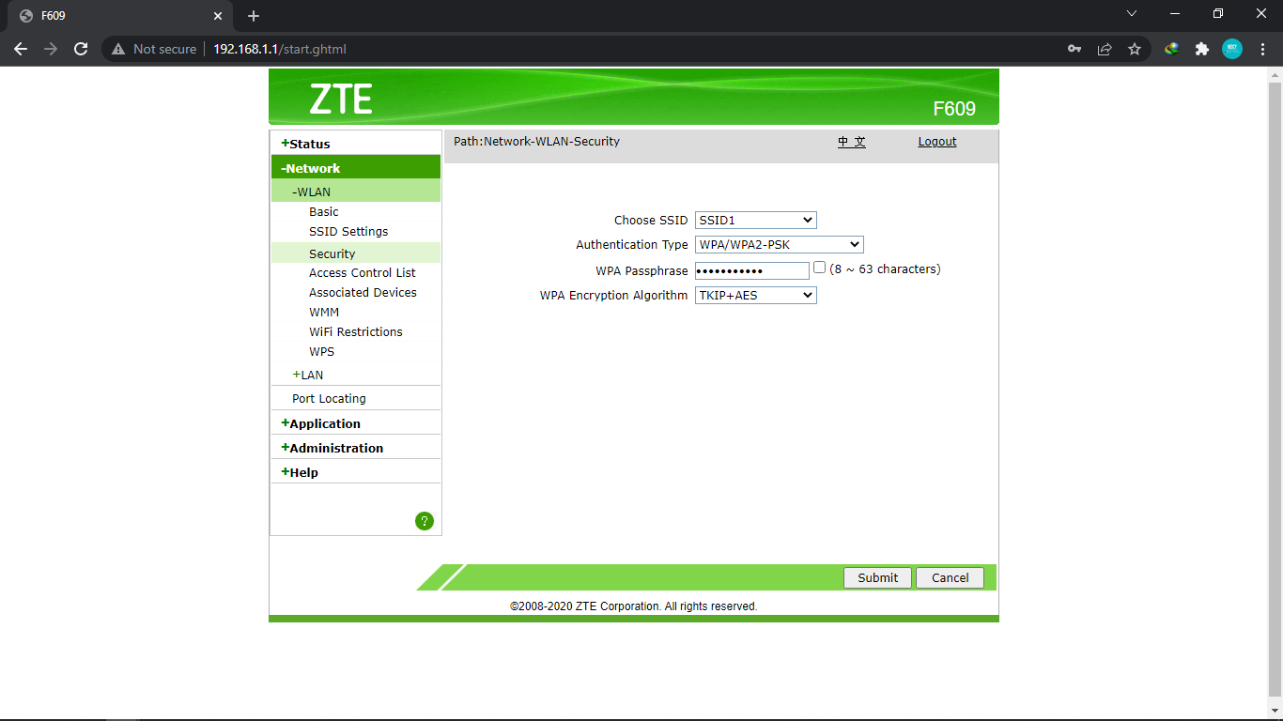Click the ZTE Corporation copyright text
The image size is (1283, 721).
634,606
